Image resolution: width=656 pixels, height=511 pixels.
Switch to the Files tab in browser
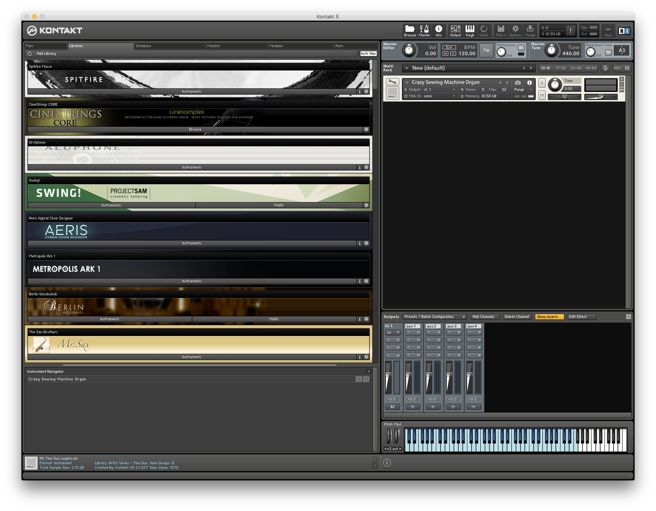point(46,46)
